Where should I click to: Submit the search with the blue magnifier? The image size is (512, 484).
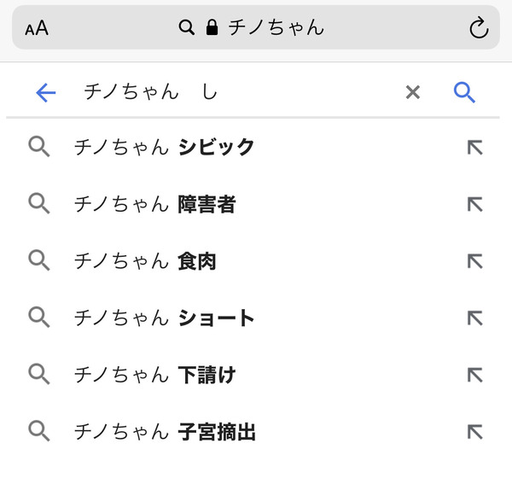(x=464, y=92)
